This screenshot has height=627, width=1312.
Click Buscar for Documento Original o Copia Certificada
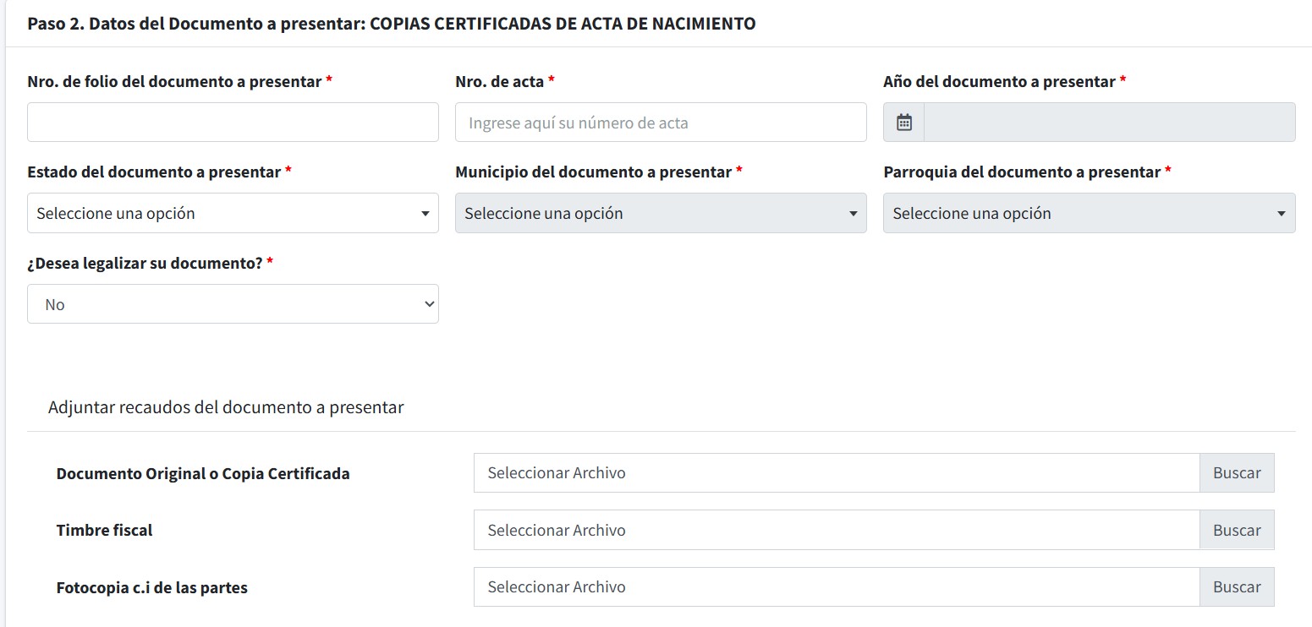[x=1236, y=473]
